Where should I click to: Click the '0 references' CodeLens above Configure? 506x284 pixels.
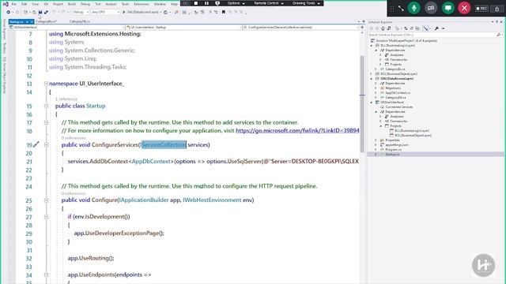pos(74,193)
